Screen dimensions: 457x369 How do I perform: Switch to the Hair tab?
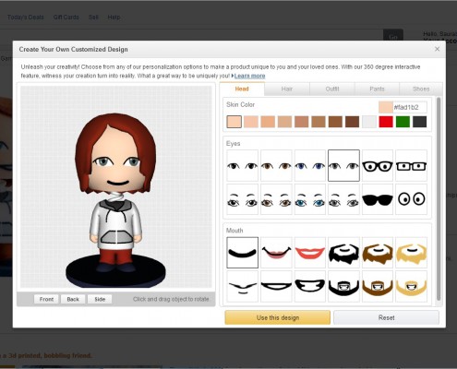287,89
